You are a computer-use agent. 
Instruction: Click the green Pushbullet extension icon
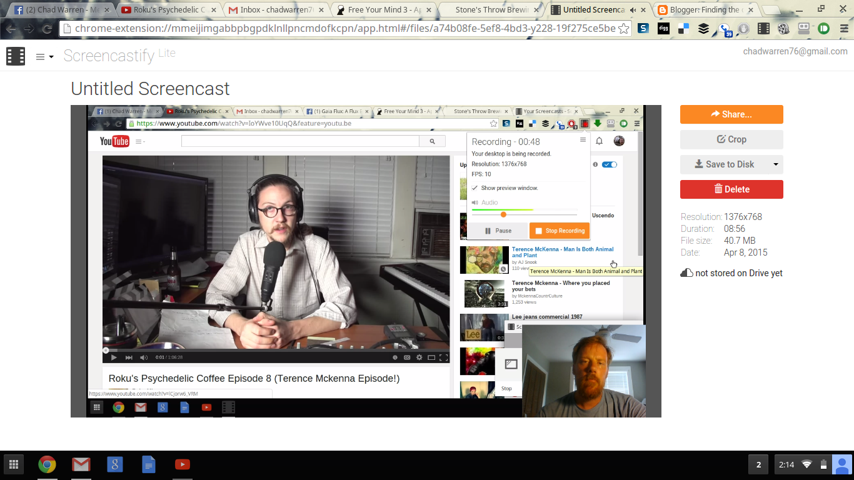(x=823, y=29)
